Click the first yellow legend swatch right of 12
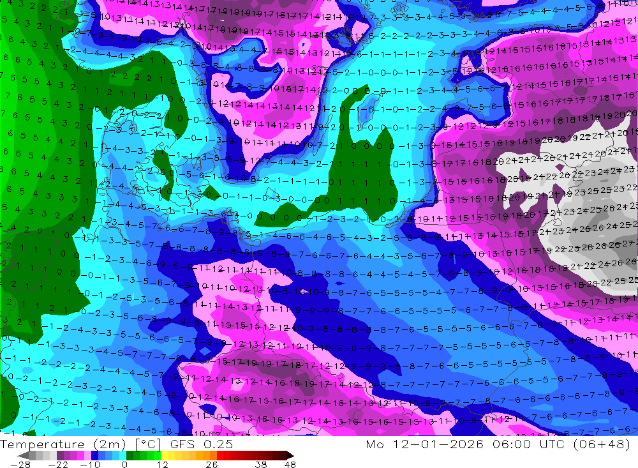The height and width of the screenshot is (468, 638). [x=165, y=455]
